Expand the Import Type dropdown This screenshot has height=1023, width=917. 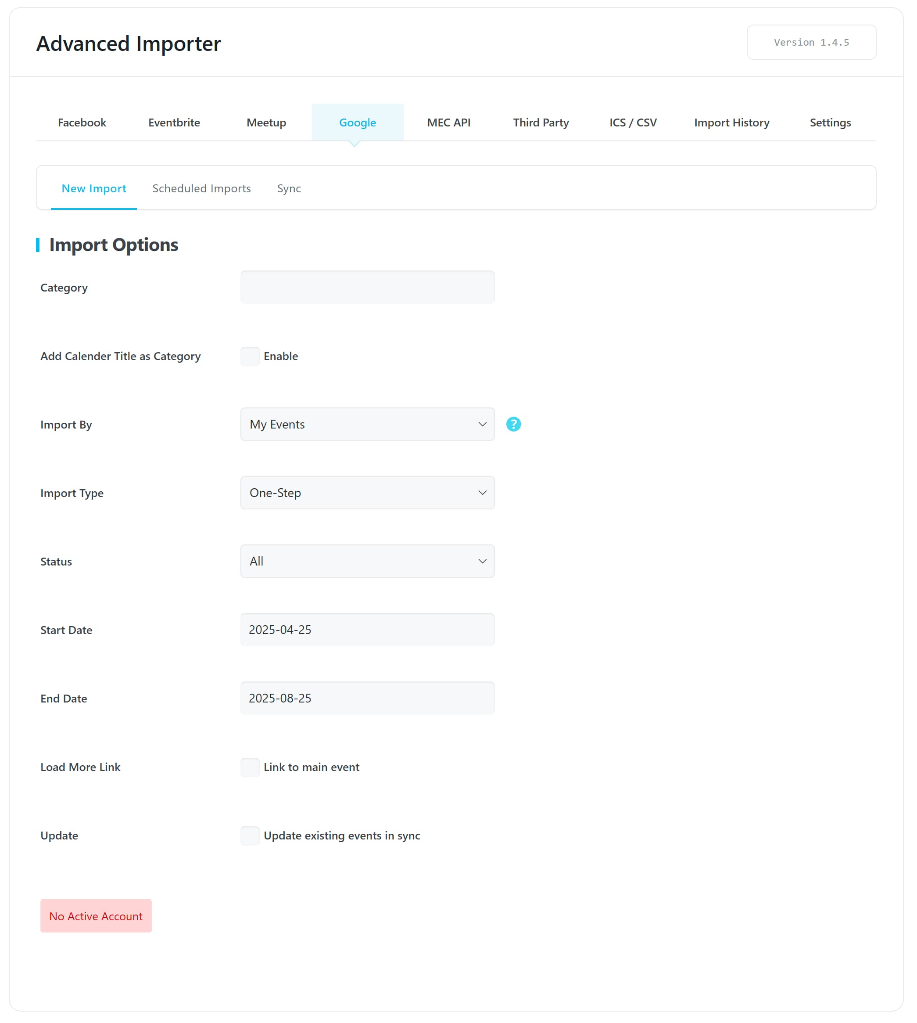tap(367, 493)
